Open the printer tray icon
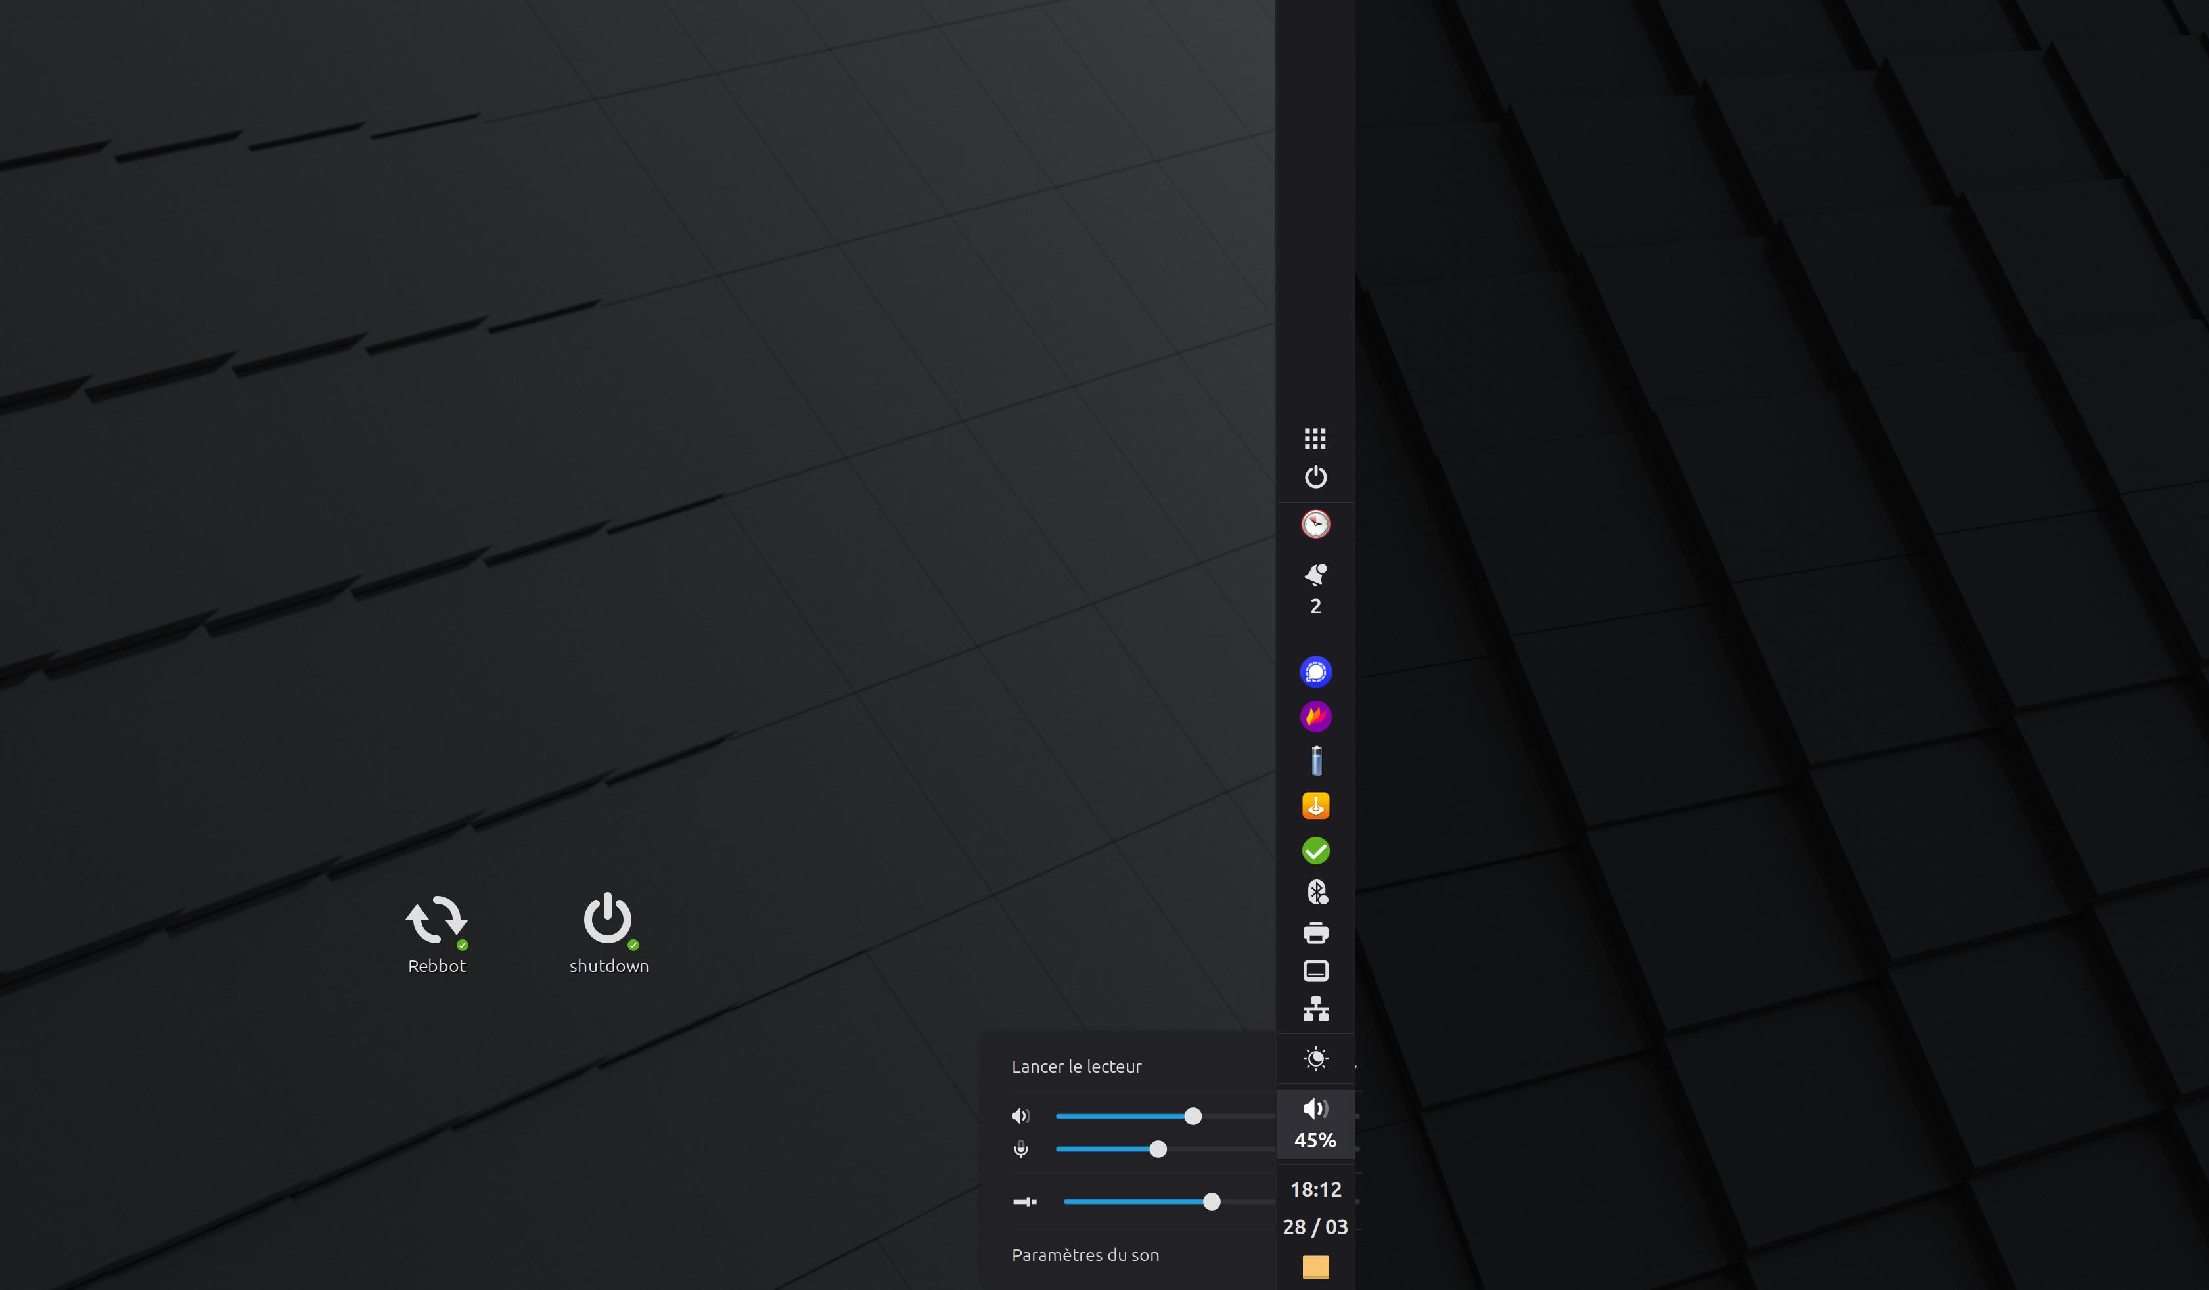This screenshot has width=2209, height=1290. (x=1315, y=933)
